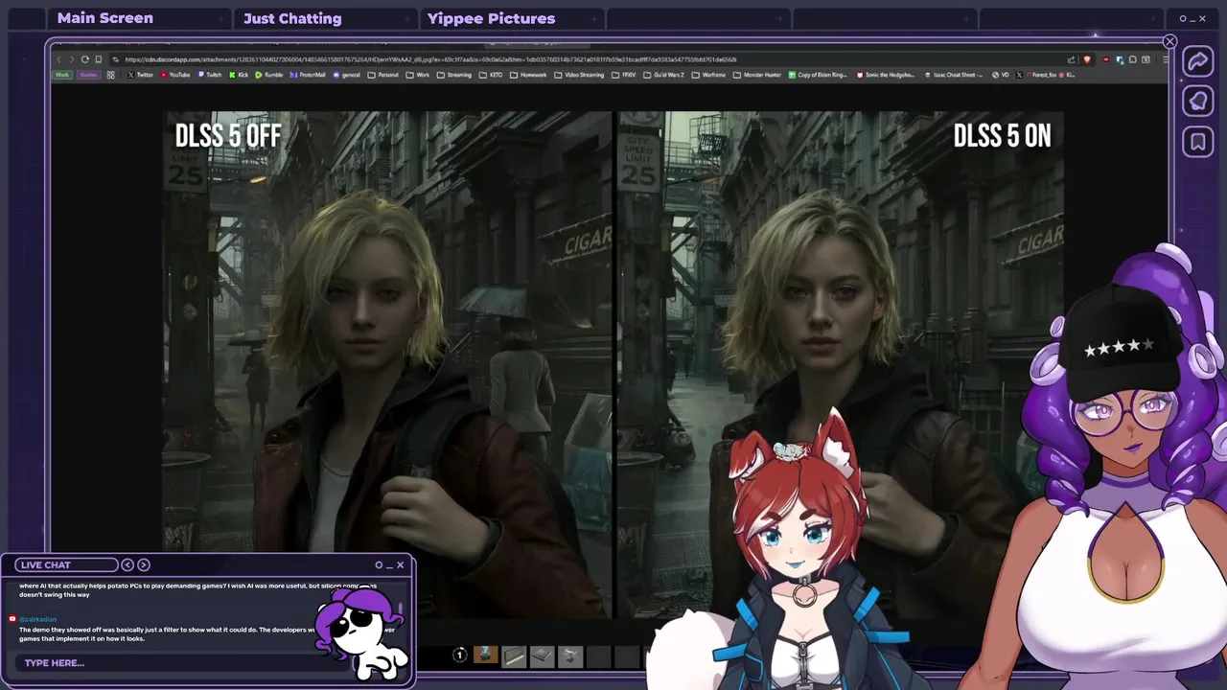The image size is (1227, 690).
Task: Click the browser back arrow
Action: [x=59, y=59]
